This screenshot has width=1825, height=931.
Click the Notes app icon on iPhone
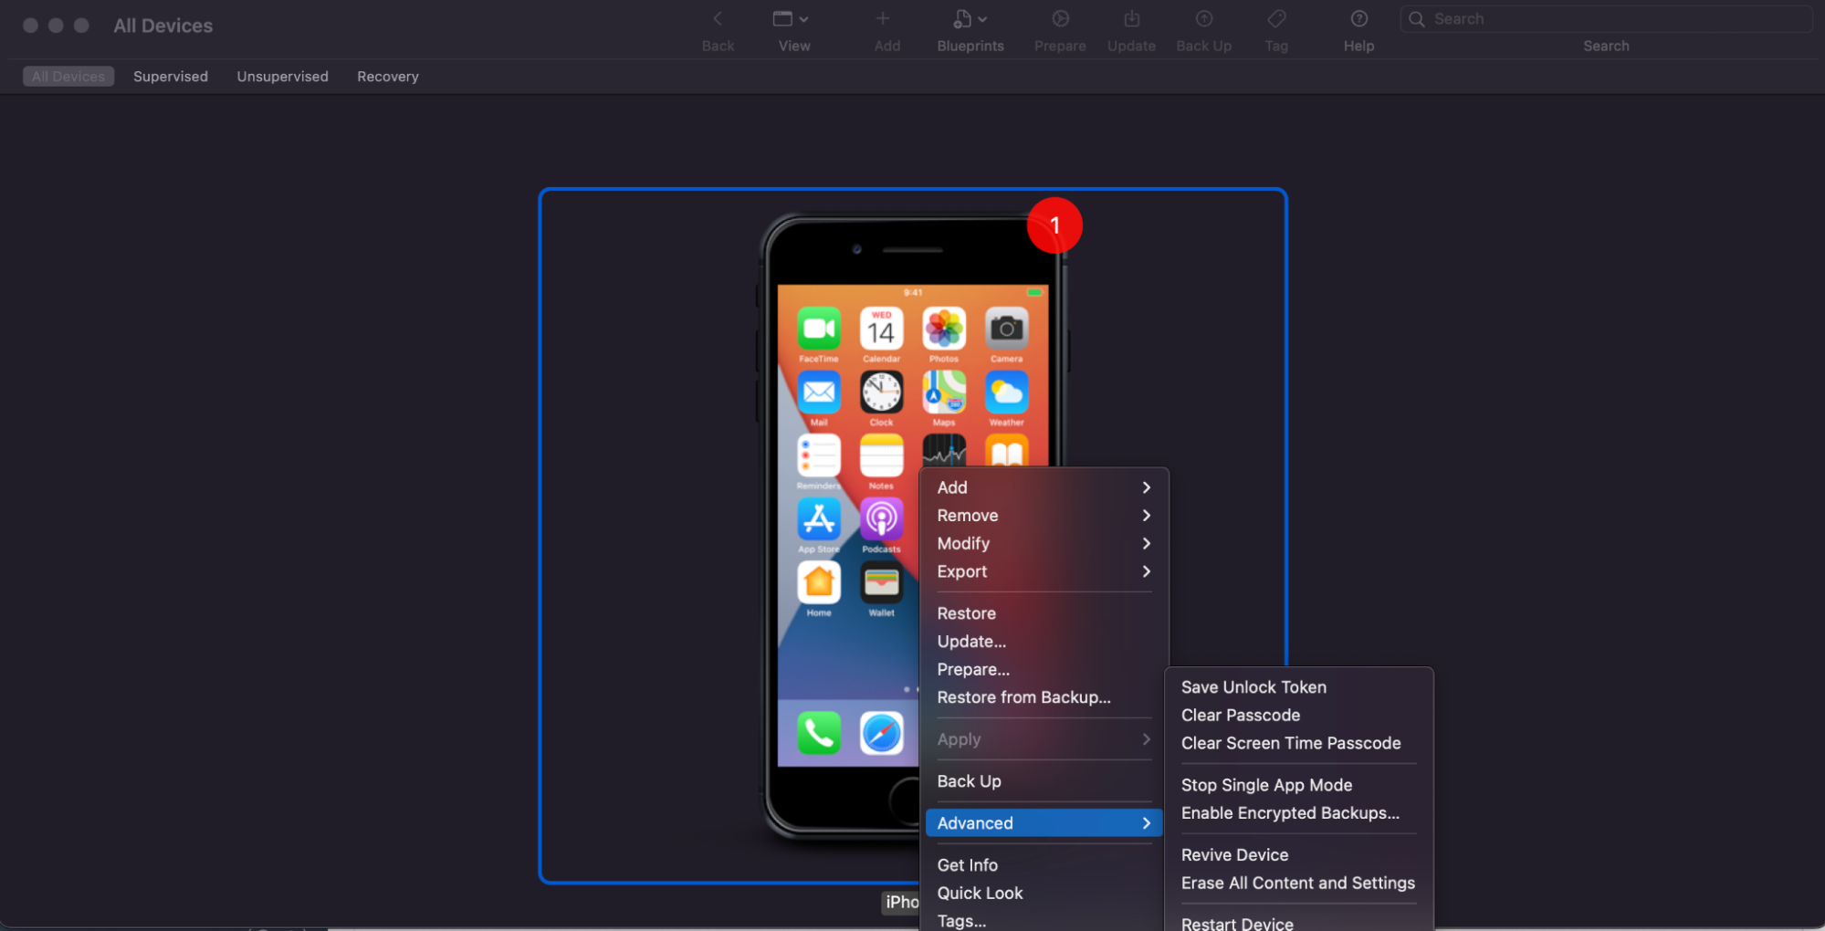[x=881, y=455]
